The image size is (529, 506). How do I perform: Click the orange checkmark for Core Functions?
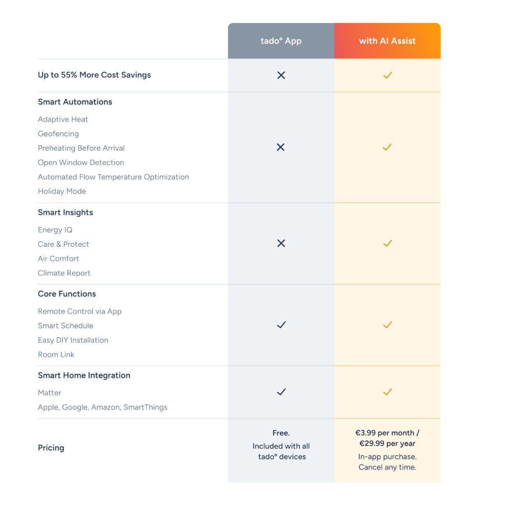click(387, 325)
